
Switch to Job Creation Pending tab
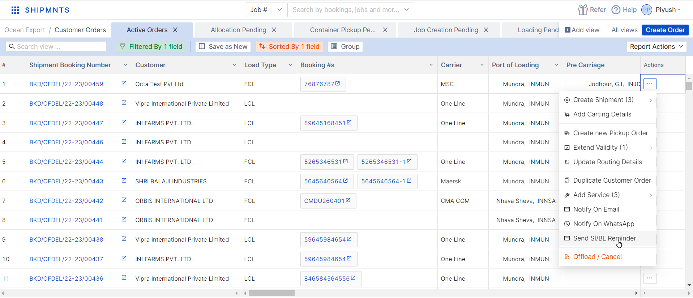click(446, 30)
